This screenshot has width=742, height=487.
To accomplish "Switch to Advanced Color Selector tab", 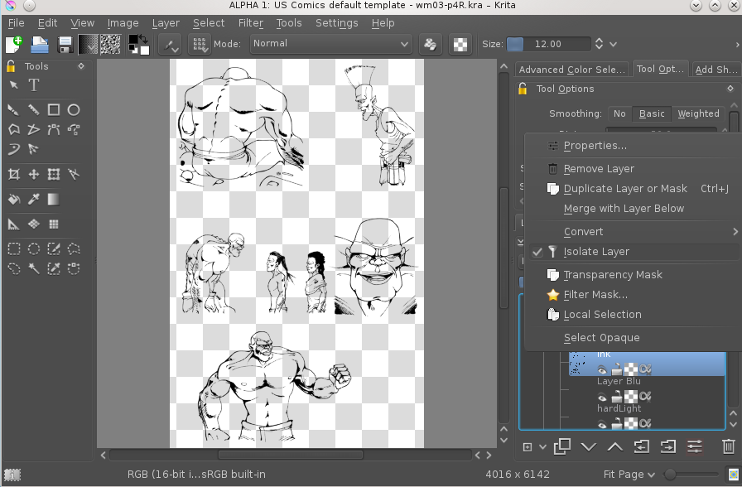I will coord(571,70).
